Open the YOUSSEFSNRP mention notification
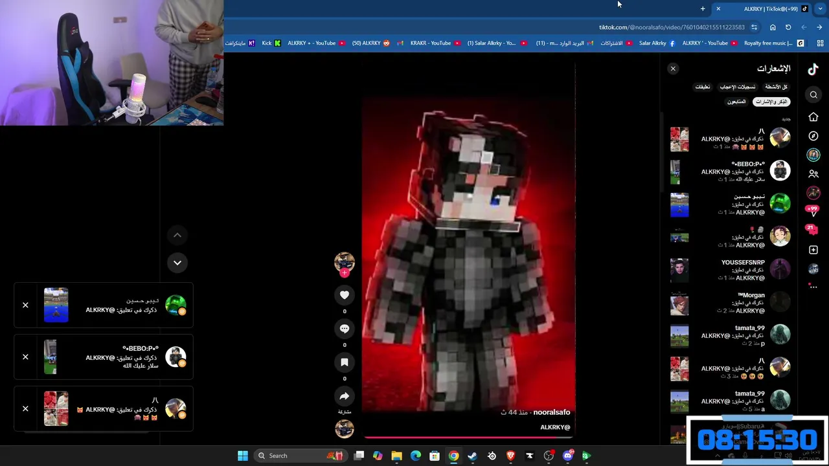 730,270
